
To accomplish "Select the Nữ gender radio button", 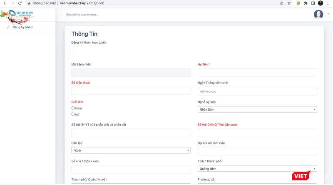I will pyautogui.click(x=73, y=114).
